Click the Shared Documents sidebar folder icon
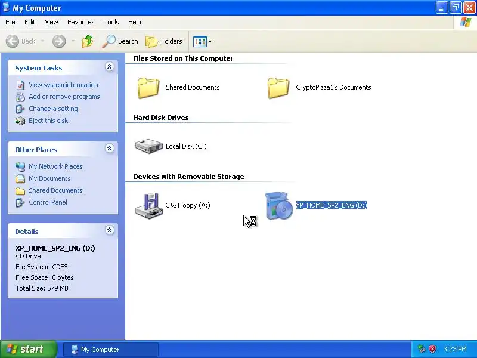The height and width of the screenshot is (358, 477). (20, 191)
